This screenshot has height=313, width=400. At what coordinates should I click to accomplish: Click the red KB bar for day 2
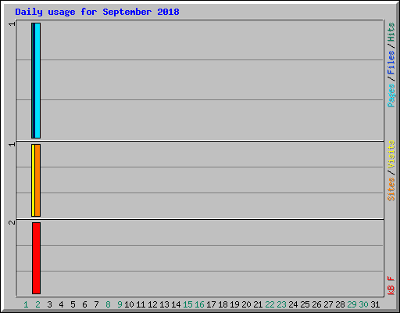click(x=37, y=258)
